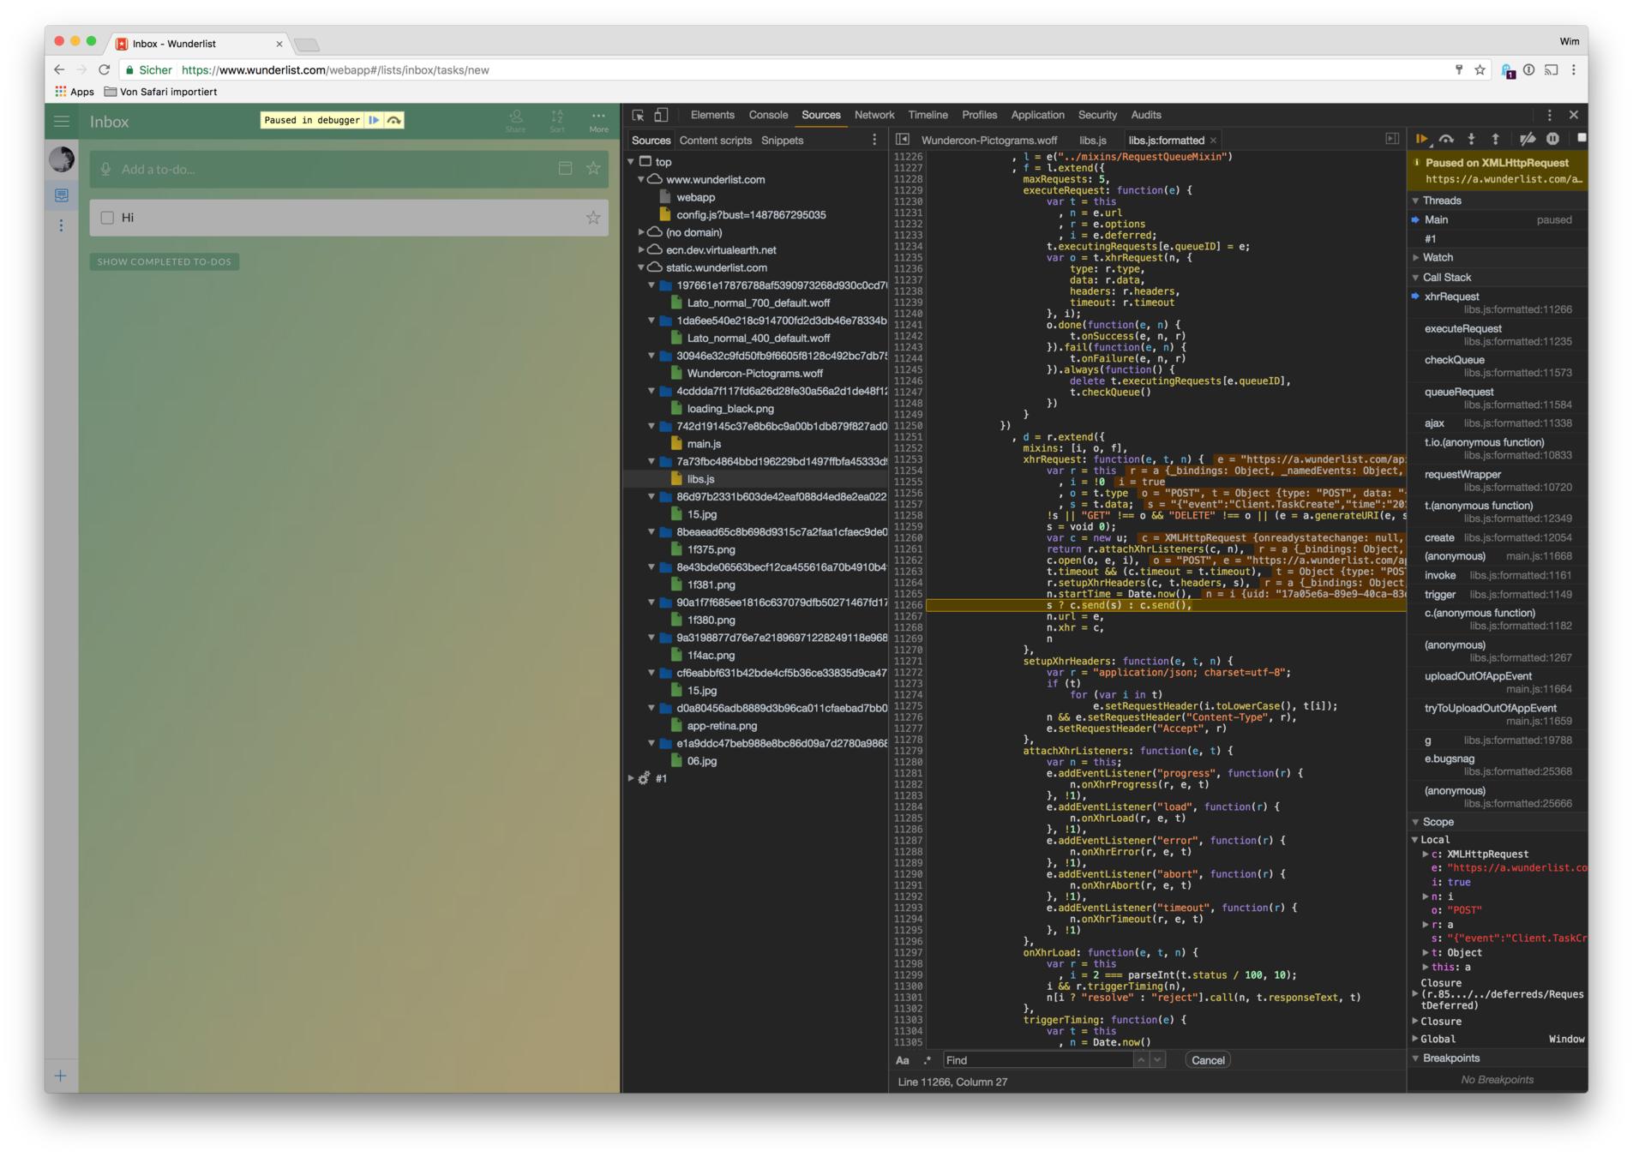Screen dimensions: 1633x1157
Task: Resume script execution in the debugger sidebar toolbar
Action: [x=1421, y=139]
